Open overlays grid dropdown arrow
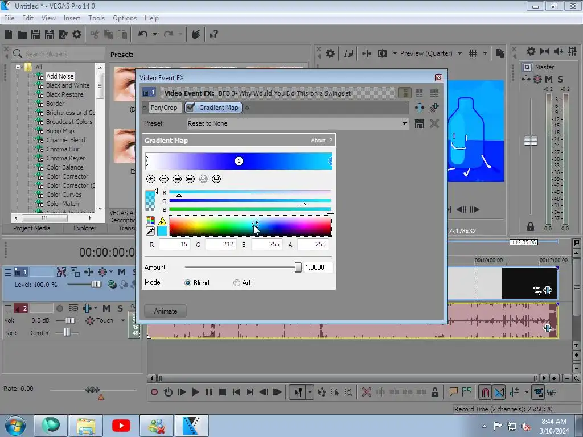The height and width of the screenshot is (437, 583). point(485,53)
